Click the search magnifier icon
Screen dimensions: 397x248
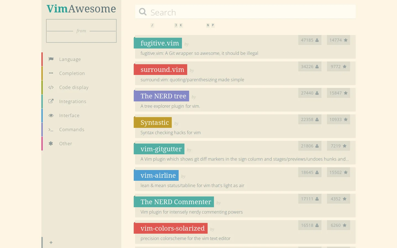[143, 12]
